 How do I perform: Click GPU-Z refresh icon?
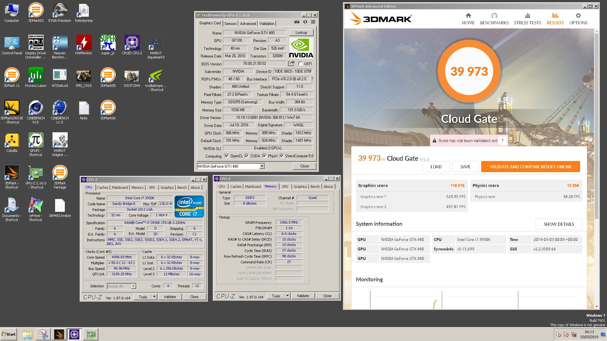pos(305,22)
